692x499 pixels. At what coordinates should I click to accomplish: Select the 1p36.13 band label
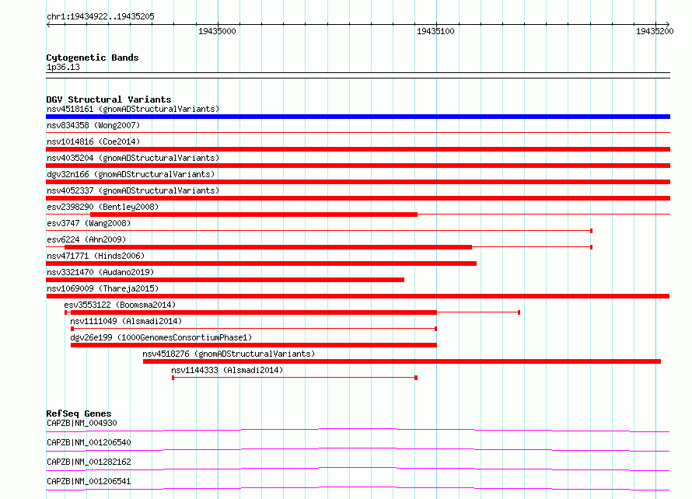(x=63, y=67)
